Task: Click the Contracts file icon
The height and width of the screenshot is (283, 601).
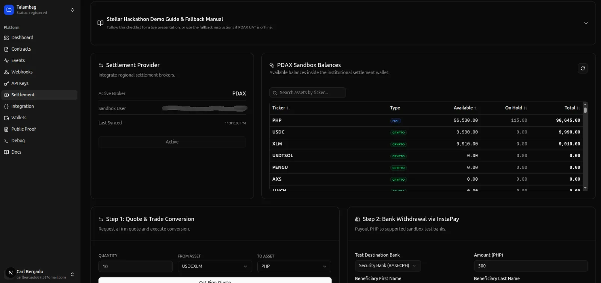Action: (x=6, y=49)
